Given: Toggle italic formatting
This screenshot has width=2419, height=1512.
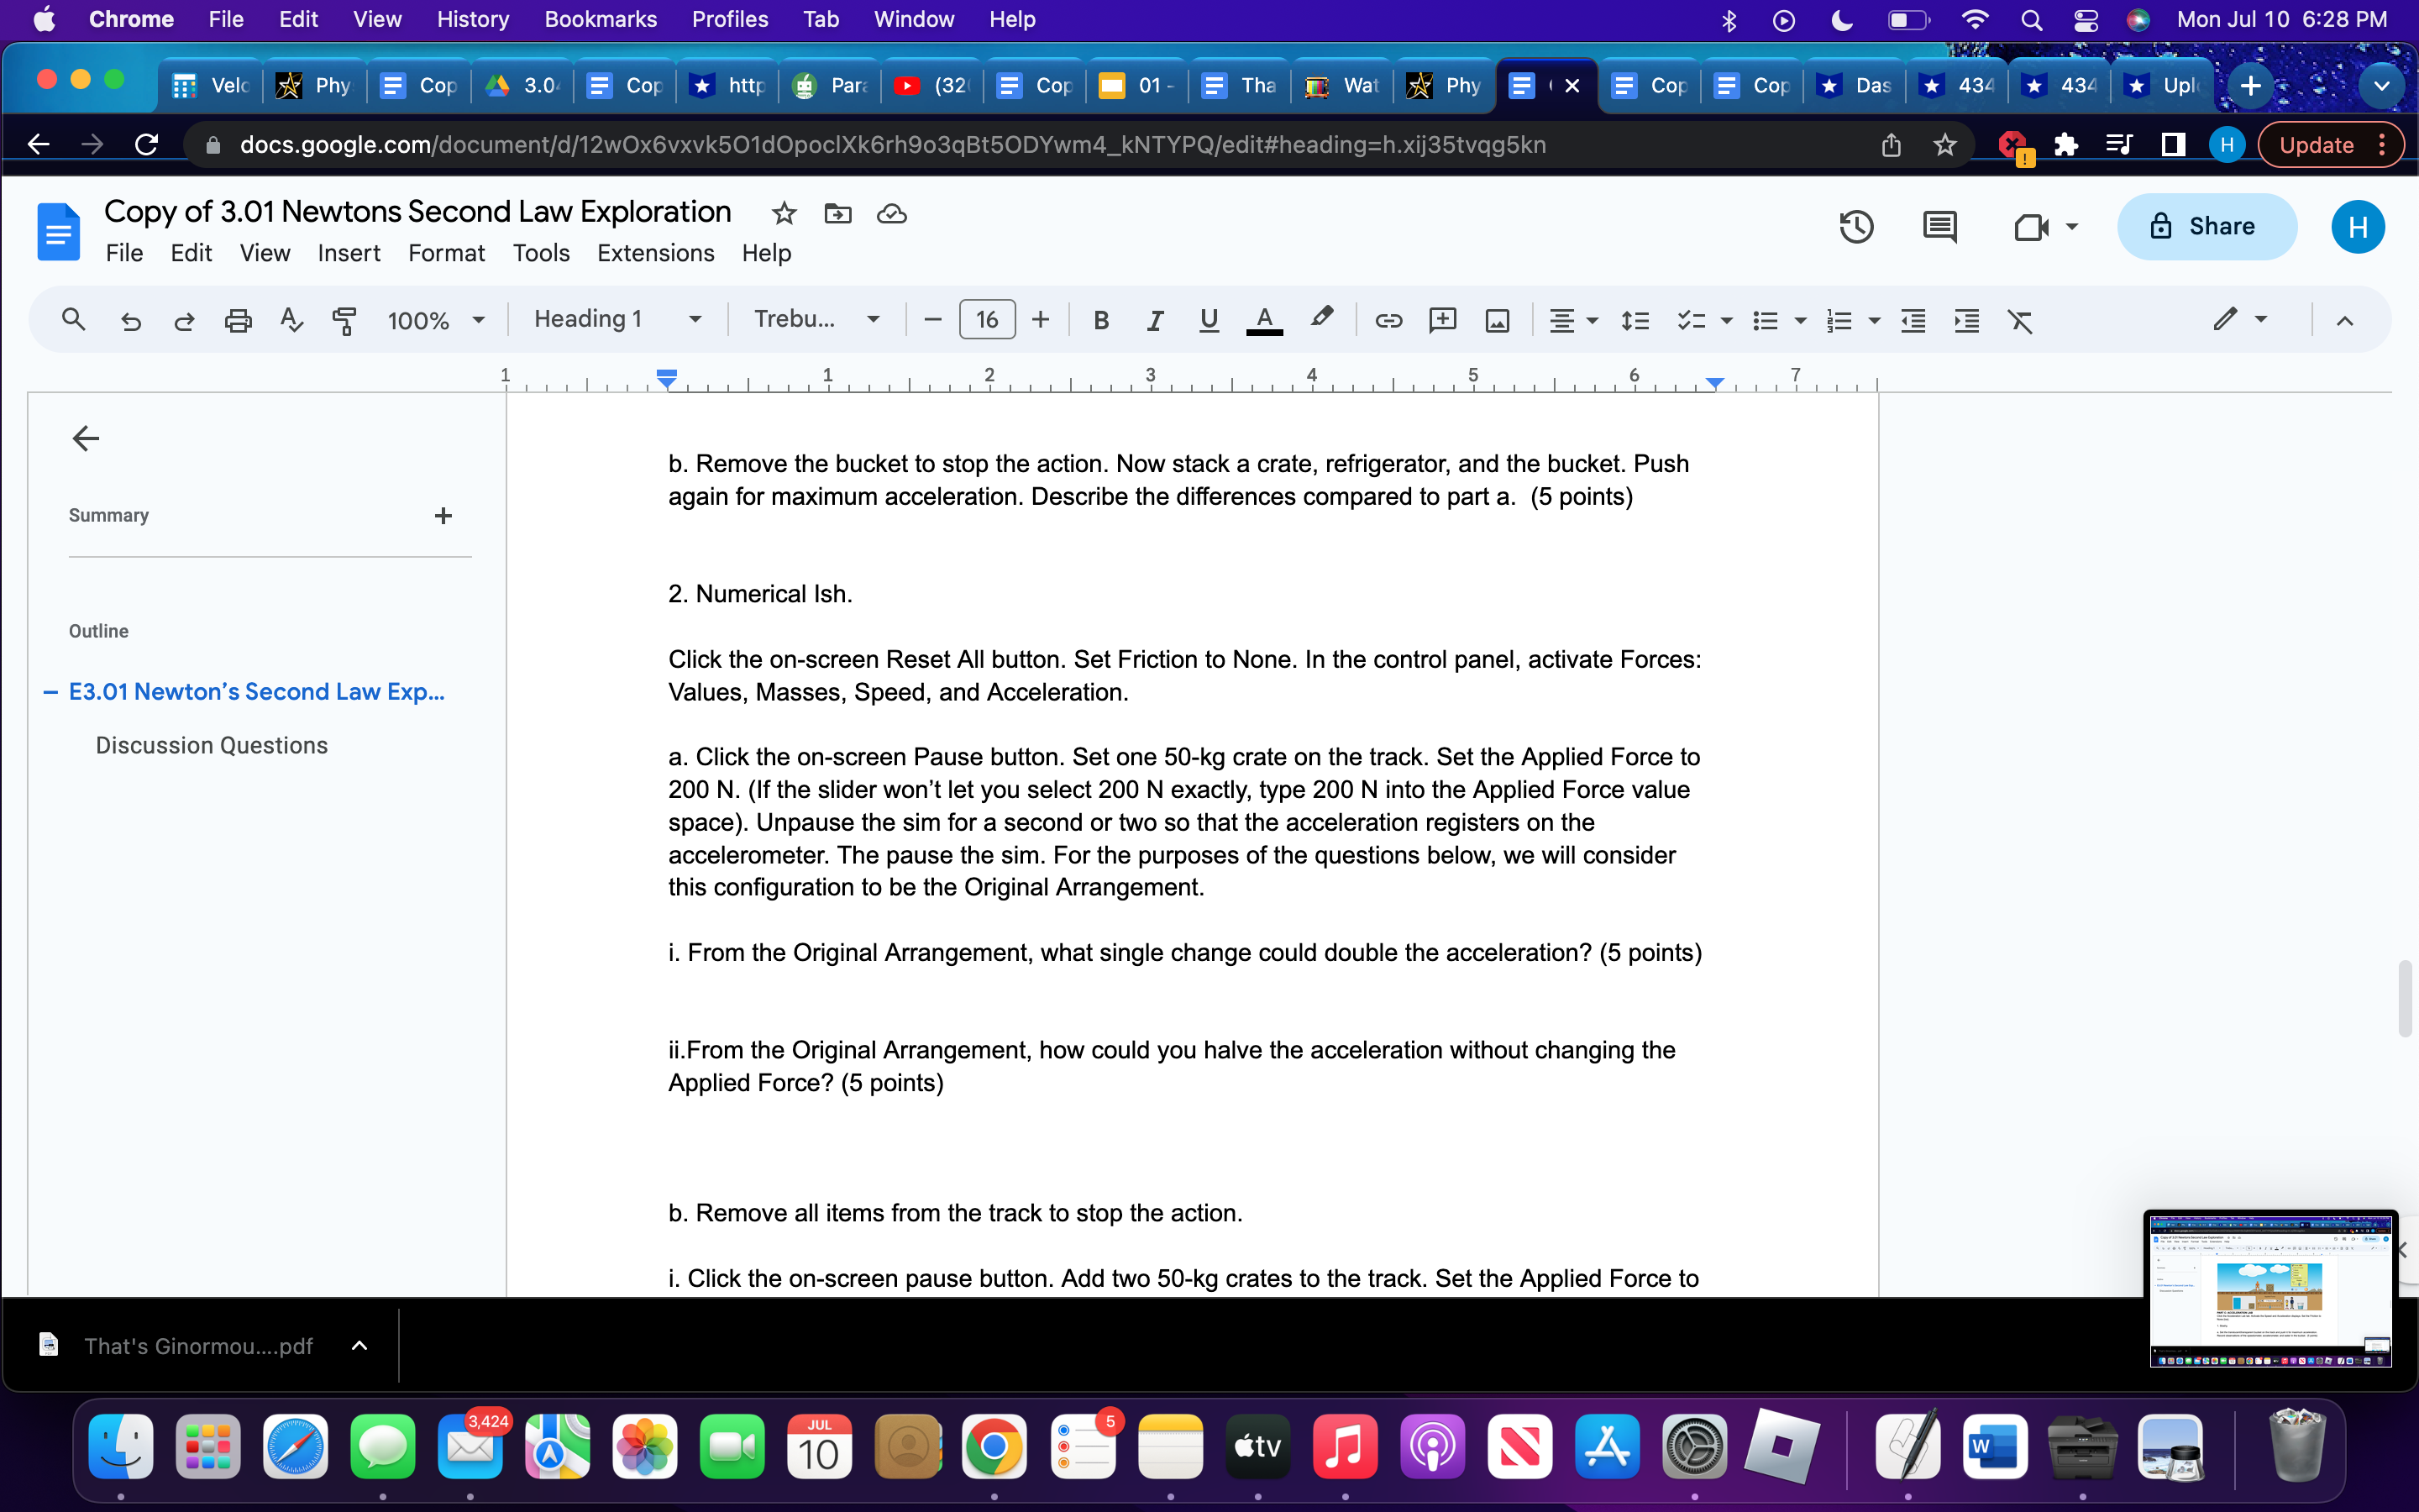Looking at the screenshot, I should click(x=1155, y=320).
